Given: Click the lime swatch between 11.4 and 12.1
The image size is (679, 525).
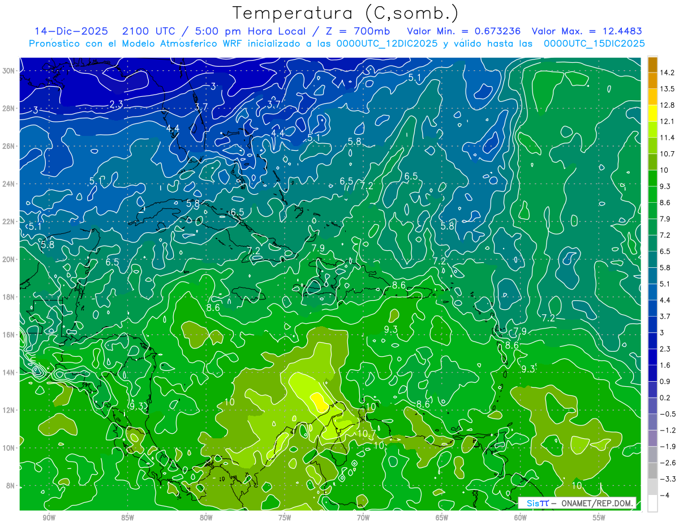Looking at the screenshot, I should pos(652,130).
